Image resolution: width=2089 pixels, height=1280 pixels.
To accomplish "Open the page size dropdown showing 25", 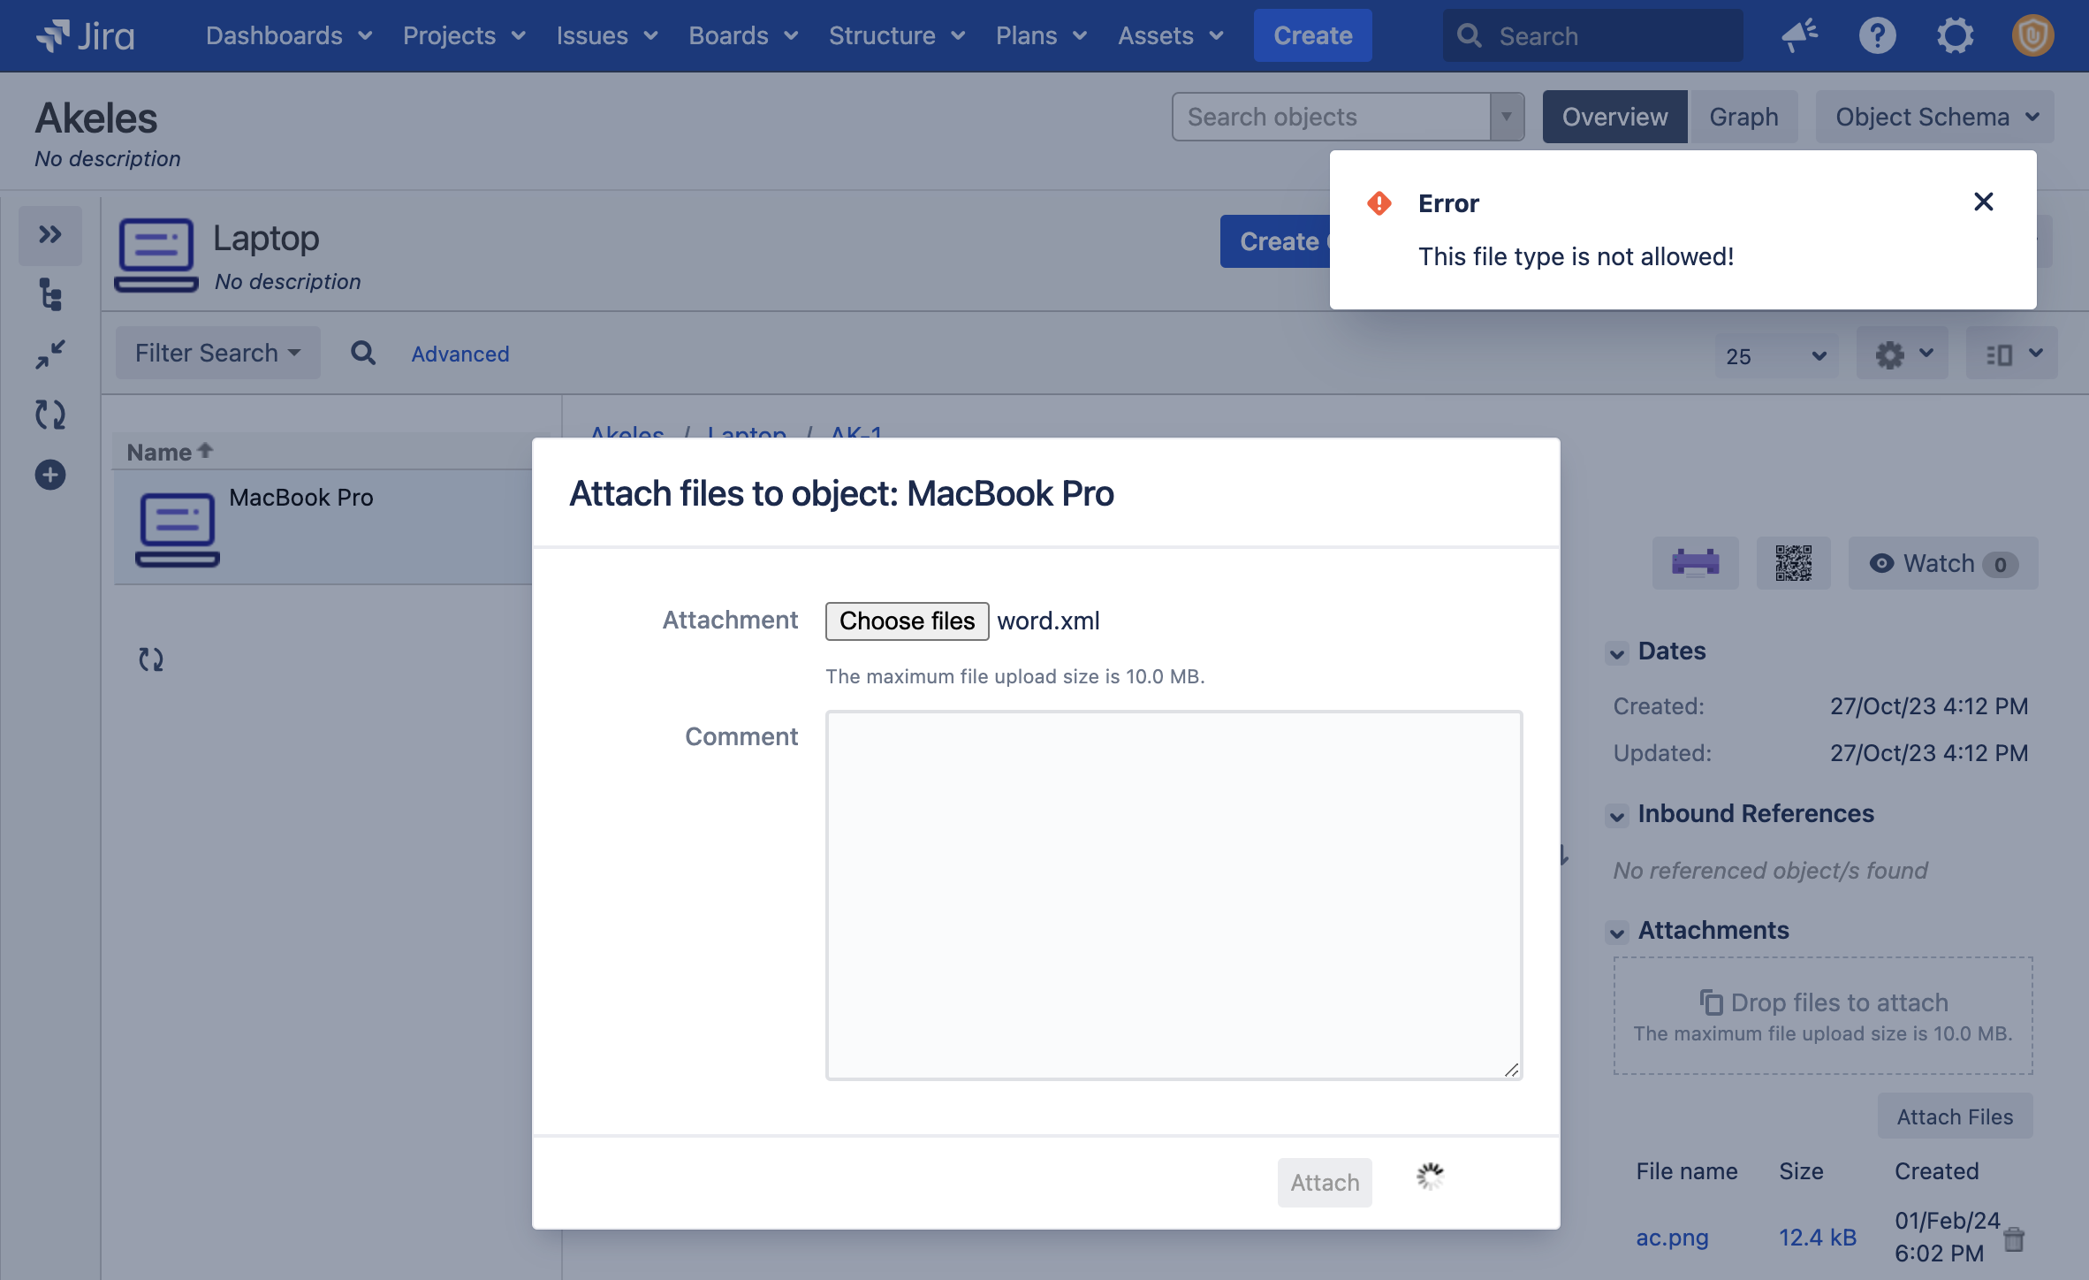I will click(x=1777, y=355).
